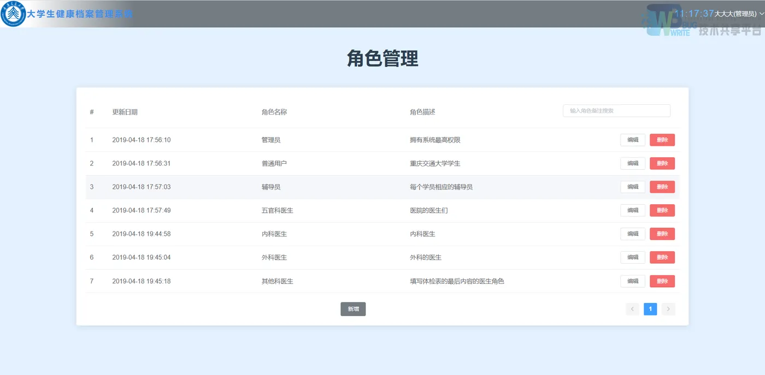Click the 新增 button to add role
This screenshot has width=765, height=375.
pos(353,309)
